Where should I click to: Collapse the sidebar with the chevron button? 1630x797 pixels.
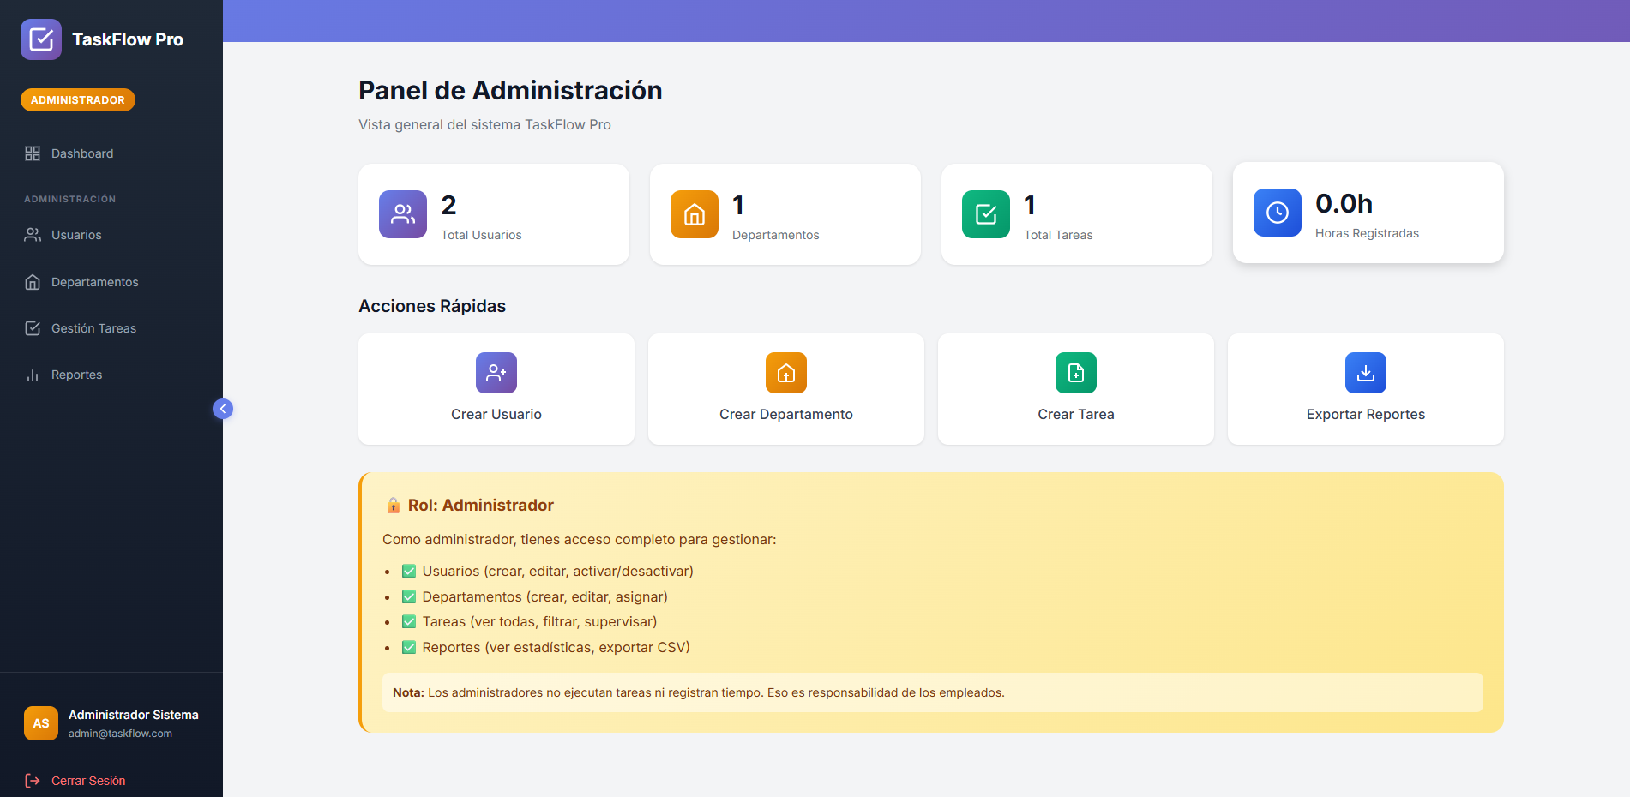pyautogui.click(x=223, y=409)
